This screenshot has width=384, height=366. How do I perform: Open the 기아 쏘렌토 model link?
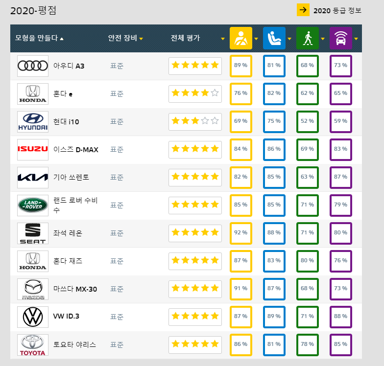coord(72,177)
